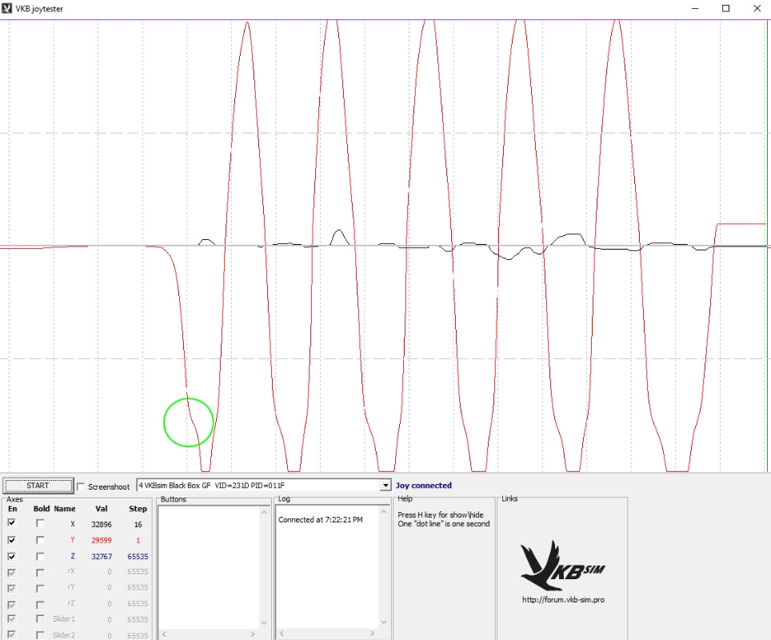Disable the X axis En checkbox
This screenshot has height=640, width=771.
click(12, 523)
